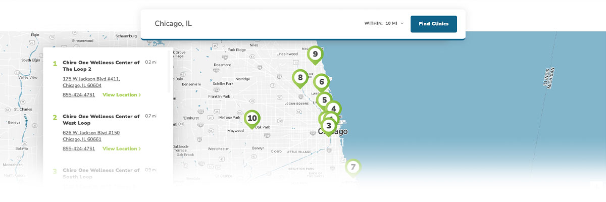
Task: Click map pin number 6
Action: (x=321, y=82)
